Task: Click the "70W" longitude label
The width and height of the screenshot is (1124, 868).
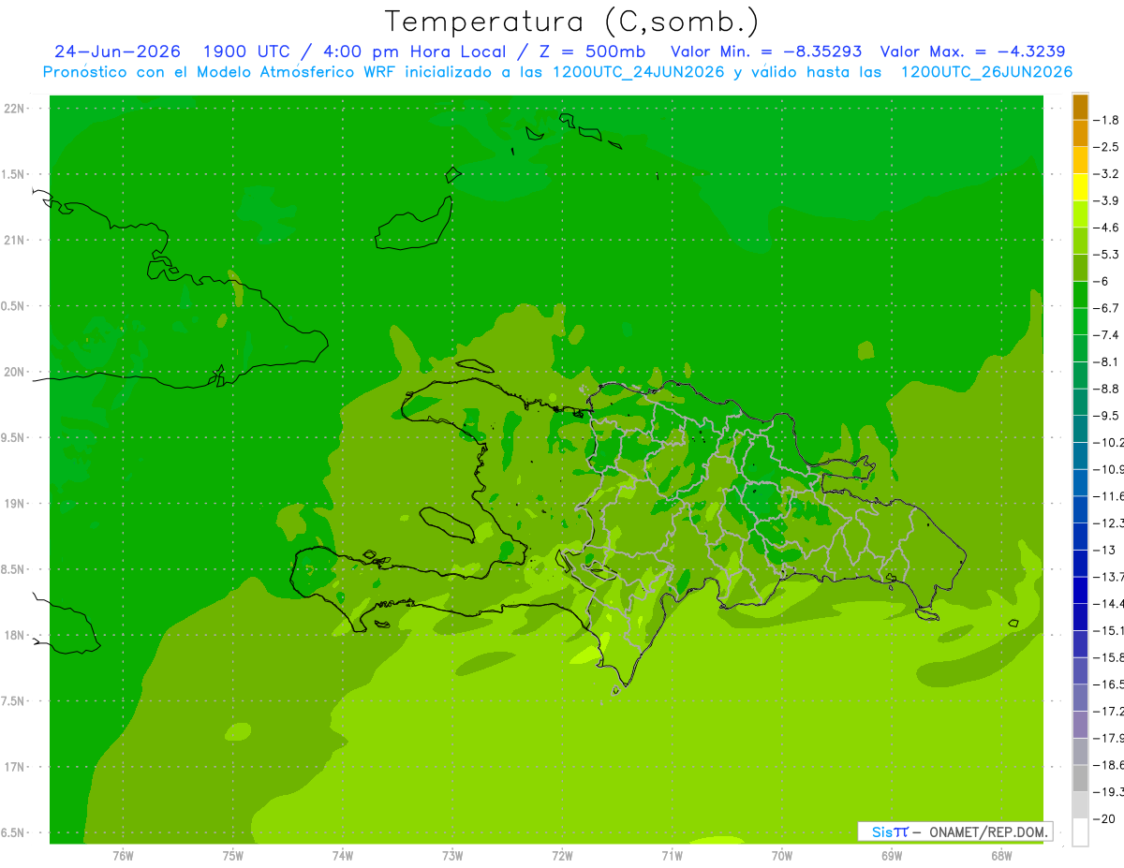Action: (782, 855)
